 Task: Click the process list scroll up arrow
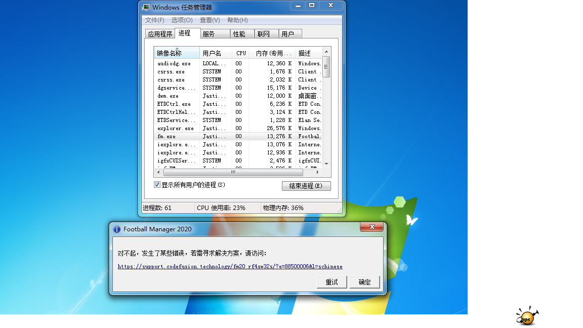click(x=326, y=52)
